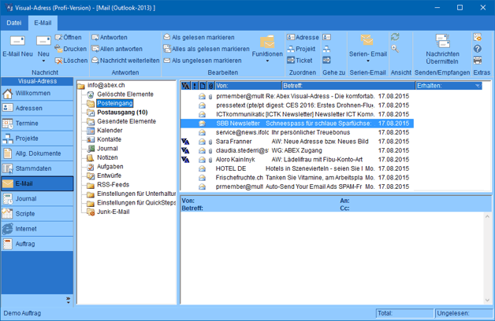
Task: Click Nachrichten Übermitteln send/receive
Action: 442,49
